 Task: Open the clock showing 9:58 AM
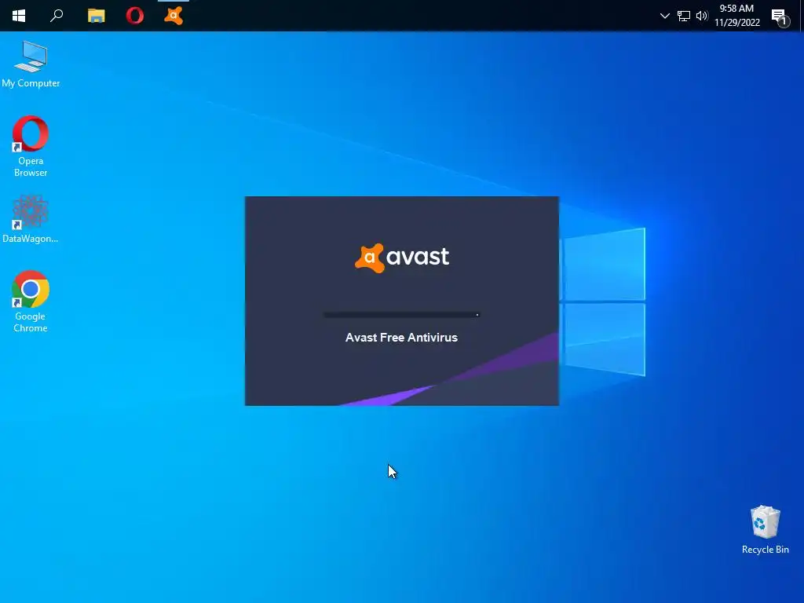[x=736, y=16]
